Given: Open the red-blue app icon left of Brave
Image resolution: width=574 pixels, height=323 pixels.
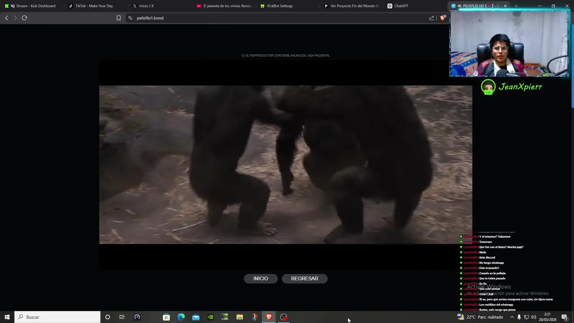Looking at the screenshot, I should click(x=254, y=317).
